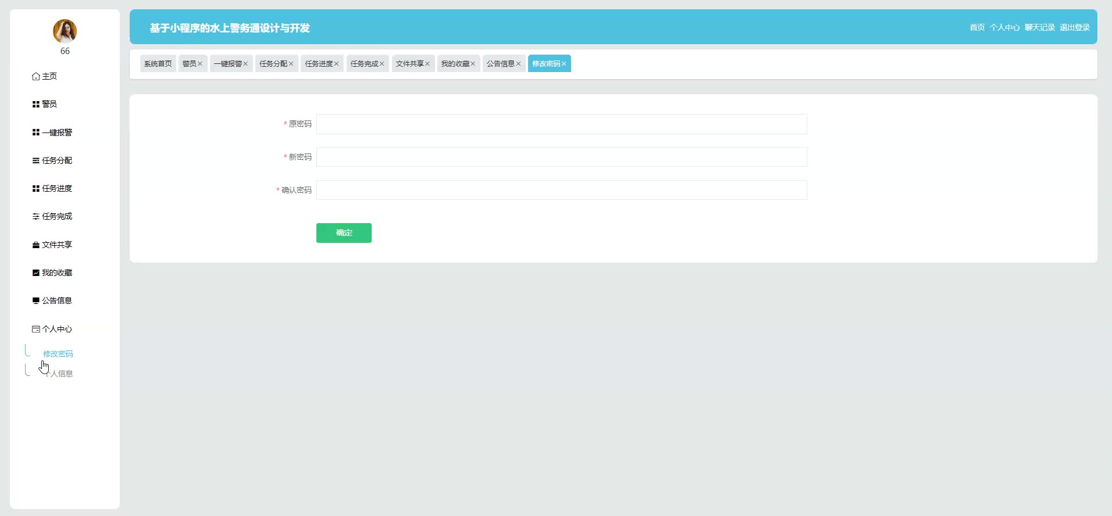Screen dimensions: 1112x516
Task: Click the 首页 link in header
Action: click(977, 27)
